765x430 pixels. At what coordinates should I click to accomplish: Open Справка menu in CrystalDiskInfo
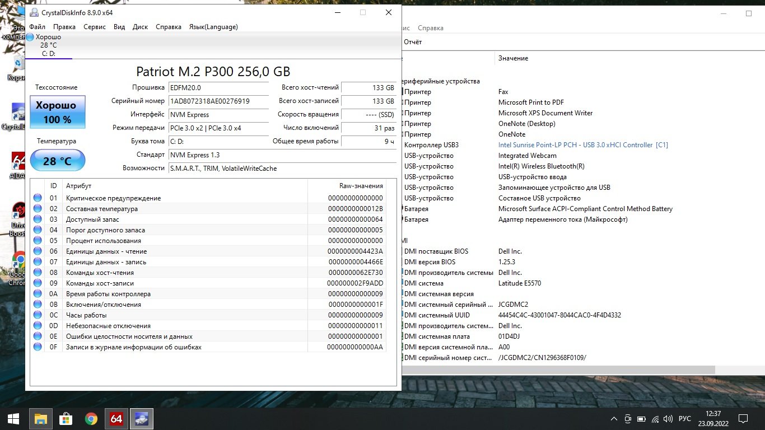pyautogui.click(x=169, y=27)
